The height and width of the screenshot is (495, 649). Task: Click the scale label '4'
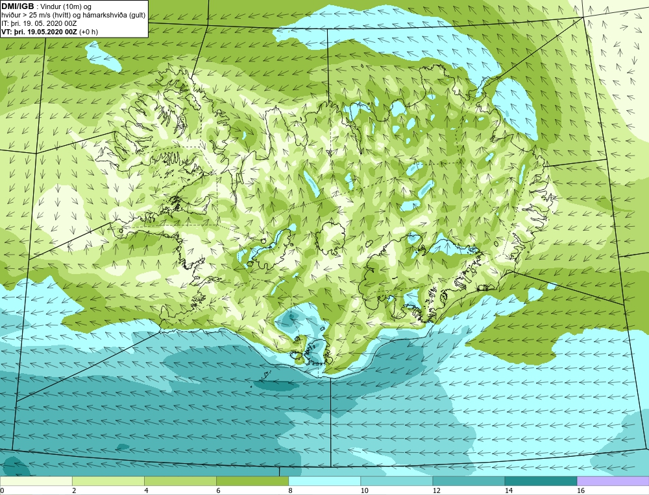click(146, 490)
